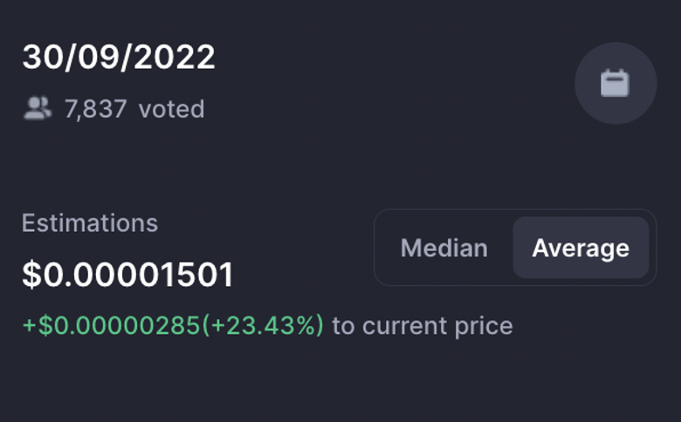Select the Average estimation option
681x422 pixels.
(x=580, y=248)
